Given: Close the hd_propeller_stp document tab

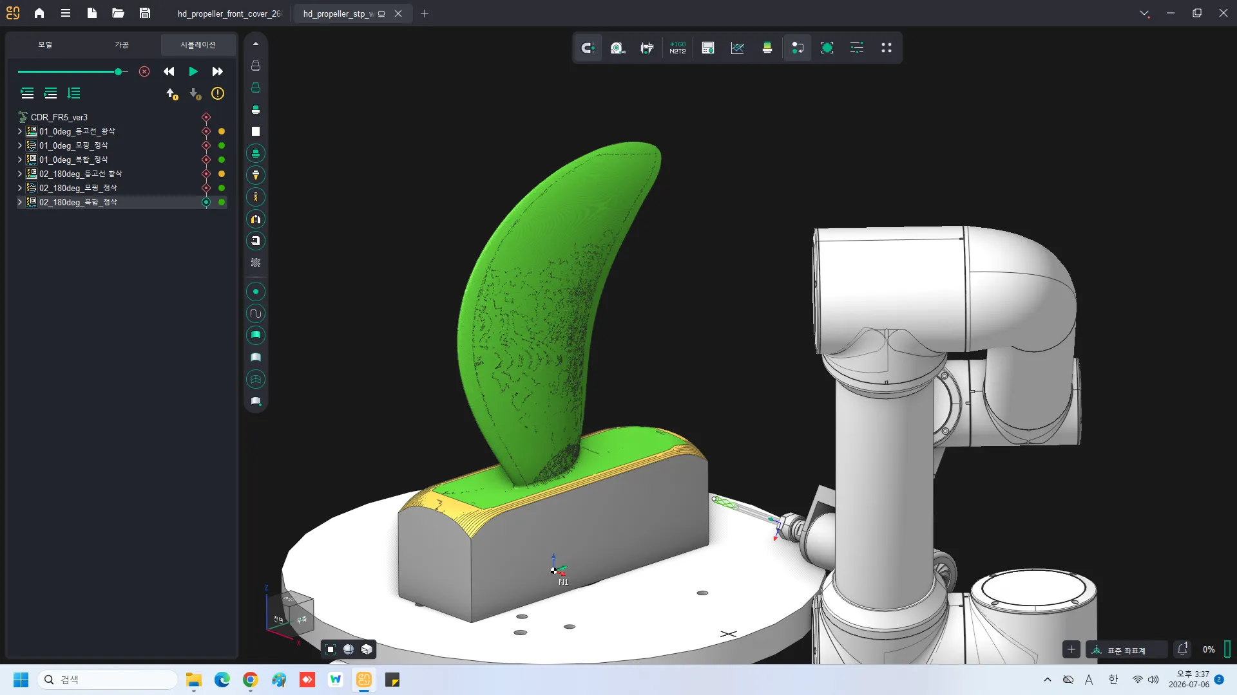Looking at the screenshot, I should click(398, 14).
